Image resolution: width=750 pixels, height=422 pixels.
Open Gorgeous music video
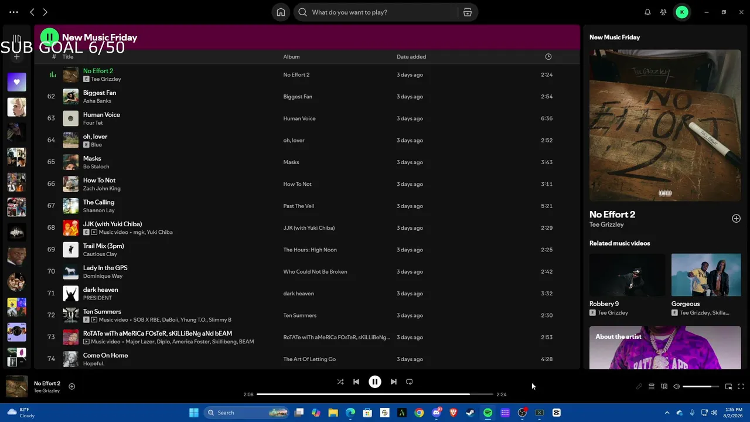[706, 284]
